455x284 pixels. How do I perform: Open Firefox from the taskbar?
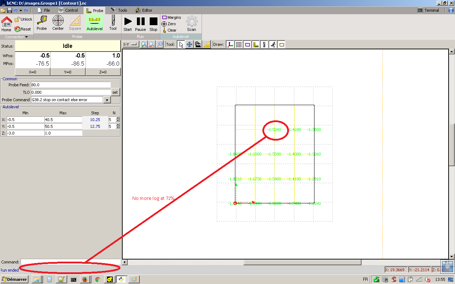pyautogui.click(x=85, y=279)
